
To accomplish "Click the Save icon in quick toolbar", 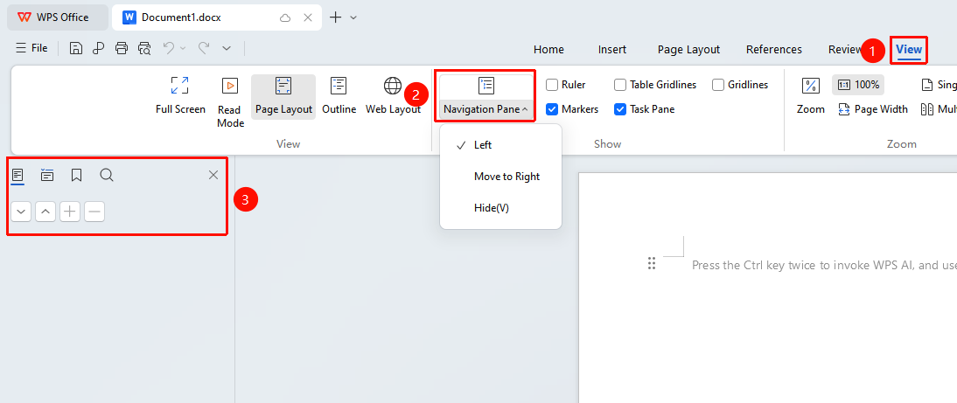I will (76, 48).
